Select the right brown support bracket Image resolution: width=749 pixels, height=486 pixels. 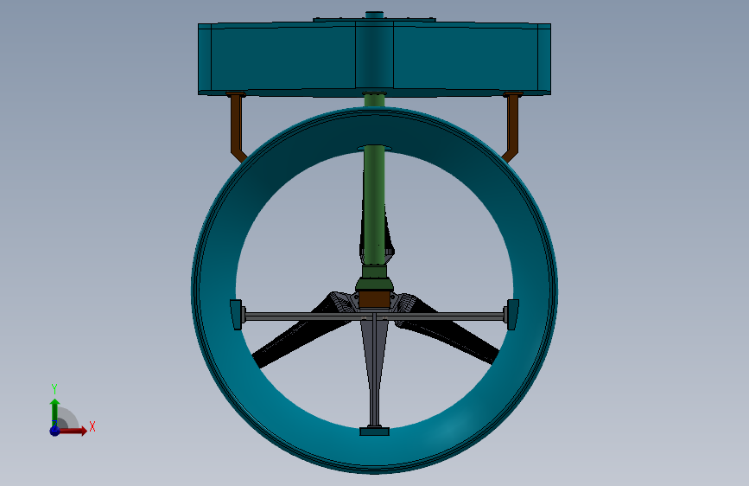pos(512,127)
